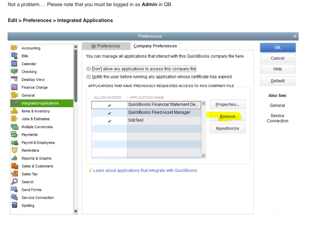Select Send Forms in preferences list

pos(42,189)
